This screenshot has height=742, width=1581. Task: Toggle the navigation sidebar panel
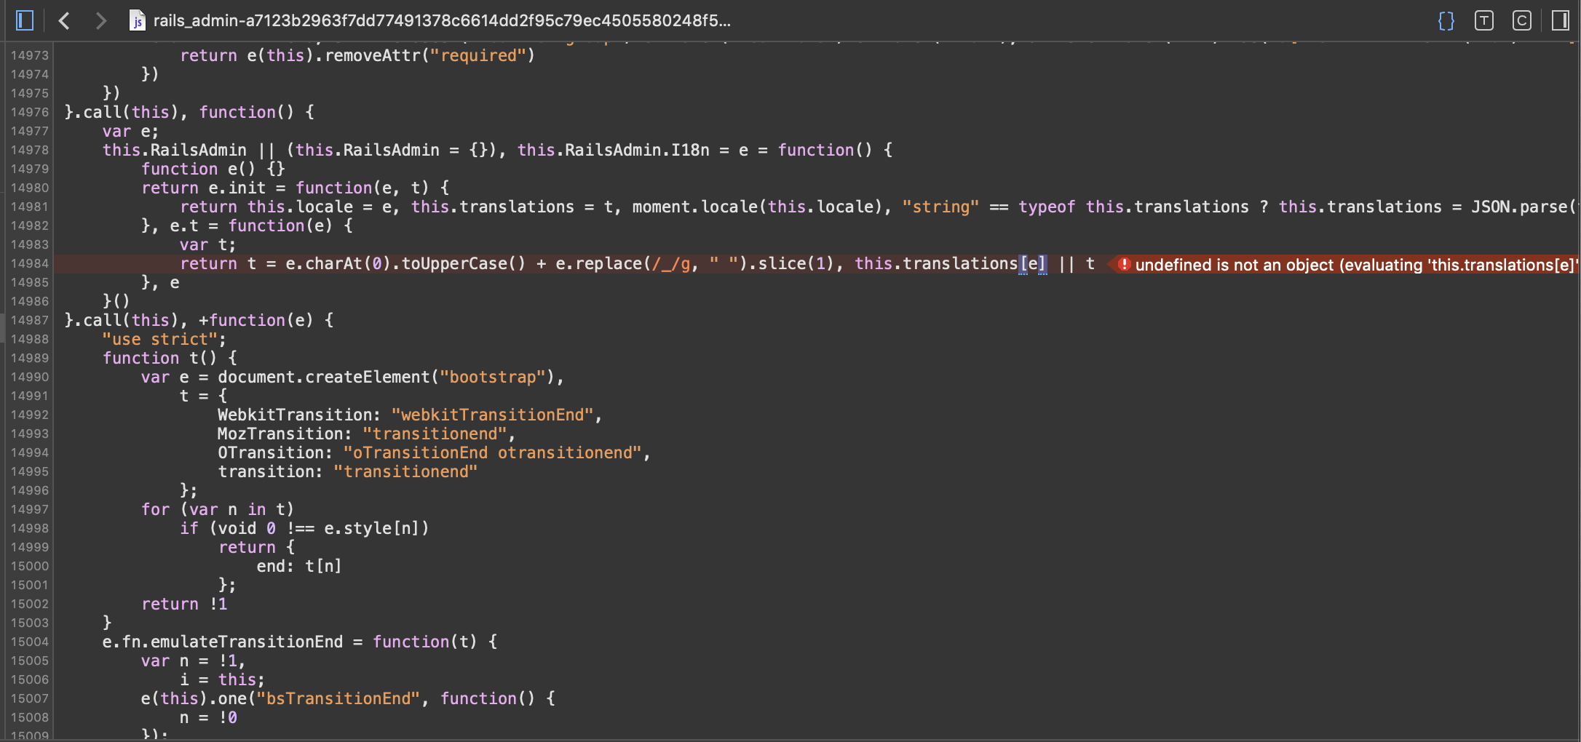pos(24,20)
